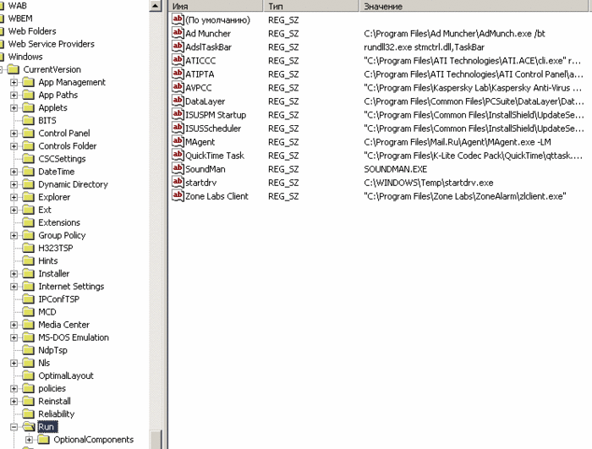Viewport: 592px width, 449px height.
Task: Select the Nls key
Action: click(44, 363)
